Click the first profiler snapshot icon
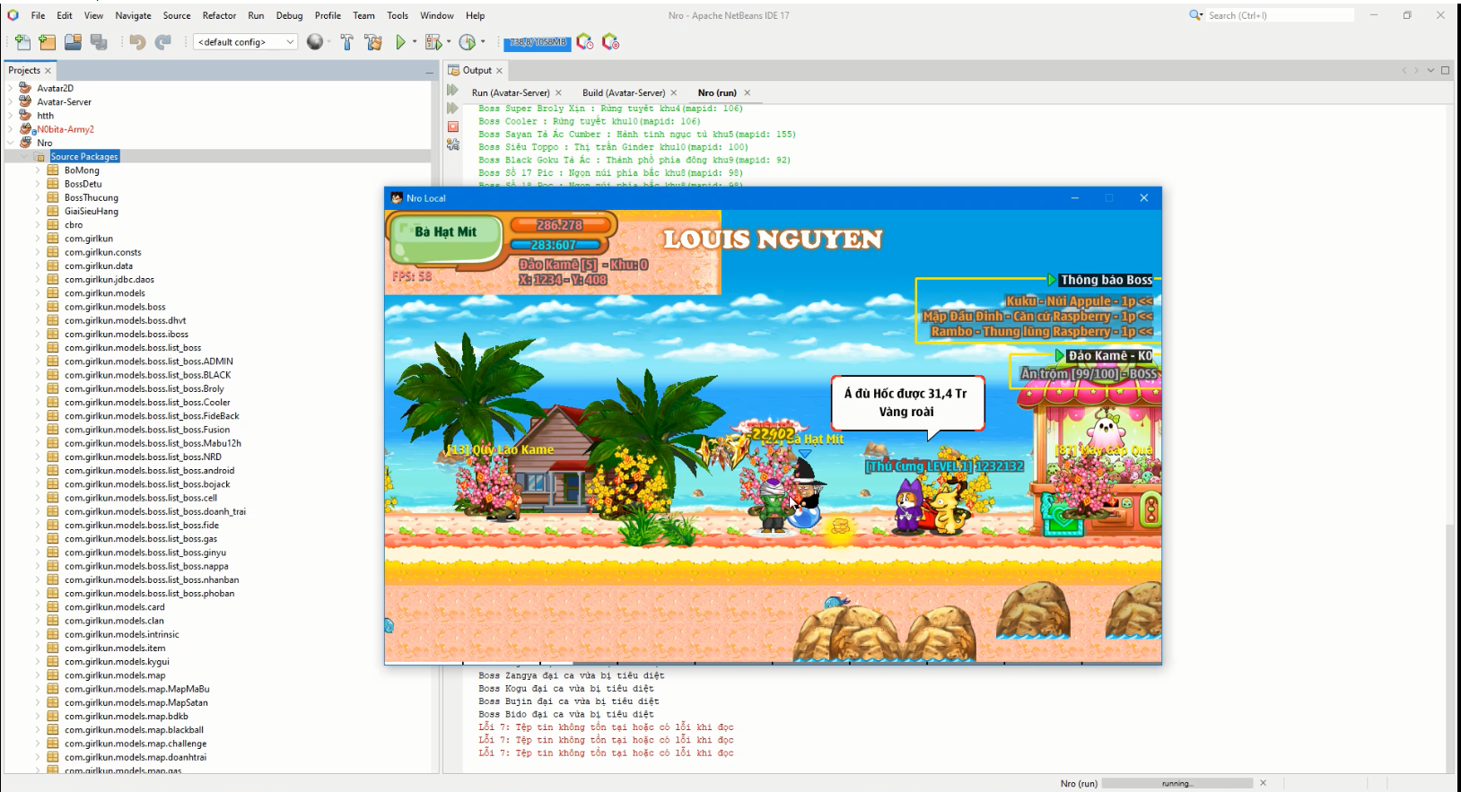The width and height of the screenshot is (1461, 792). (x=585, y=42)
